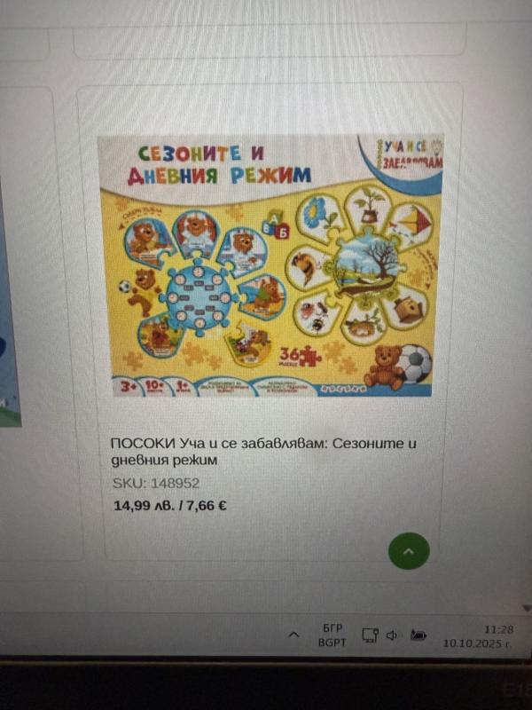Click the green scroll-to-top arrow button

(409, 550)
